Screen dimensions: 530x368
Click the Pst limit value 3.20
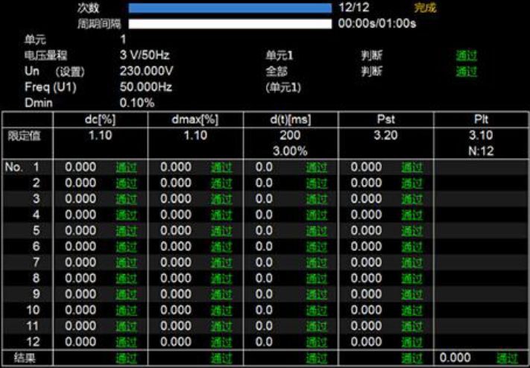(x=386, y=136)
